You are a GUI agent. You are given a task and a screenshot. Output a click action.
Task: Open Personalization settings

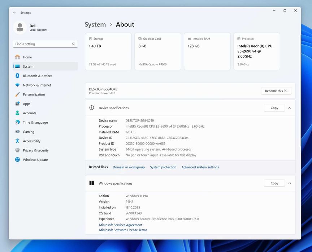(x=45, y=94)
